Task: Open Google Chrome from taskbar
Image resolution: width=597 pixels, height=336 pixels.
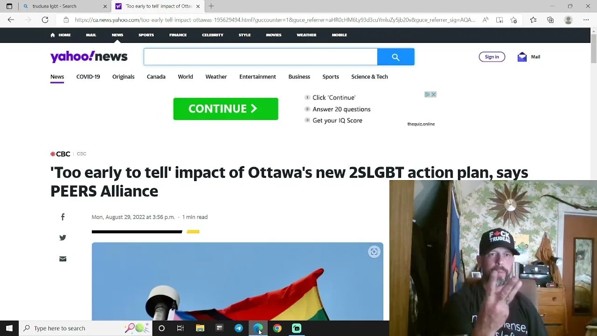Action: click(277, 328)
